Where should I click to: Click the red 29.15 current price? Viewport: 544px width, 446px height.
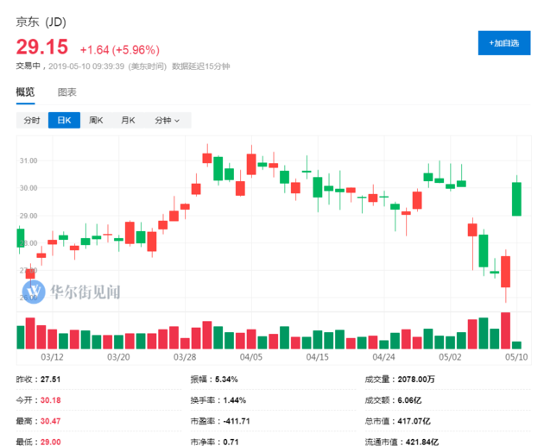[x=42, y=47]
